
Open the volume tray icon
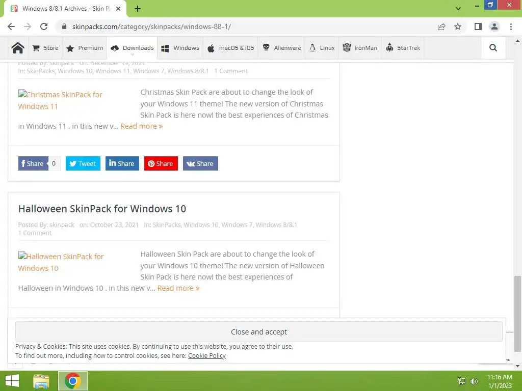pos(474,381)
